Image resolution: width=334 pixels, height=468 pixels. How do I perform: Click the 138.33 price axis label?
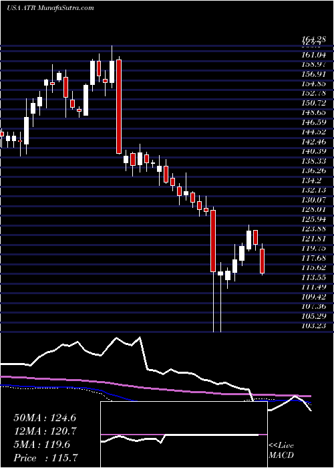point(314,161)
